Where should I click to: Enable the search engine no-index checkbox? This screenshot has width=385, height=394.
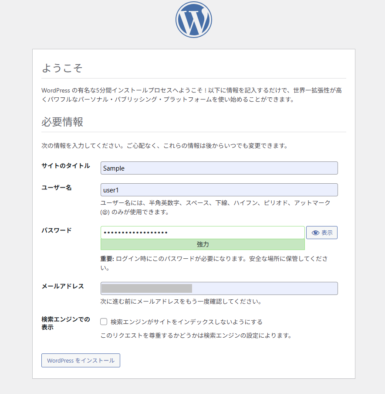pyautogui.click(x=104, y=322)
